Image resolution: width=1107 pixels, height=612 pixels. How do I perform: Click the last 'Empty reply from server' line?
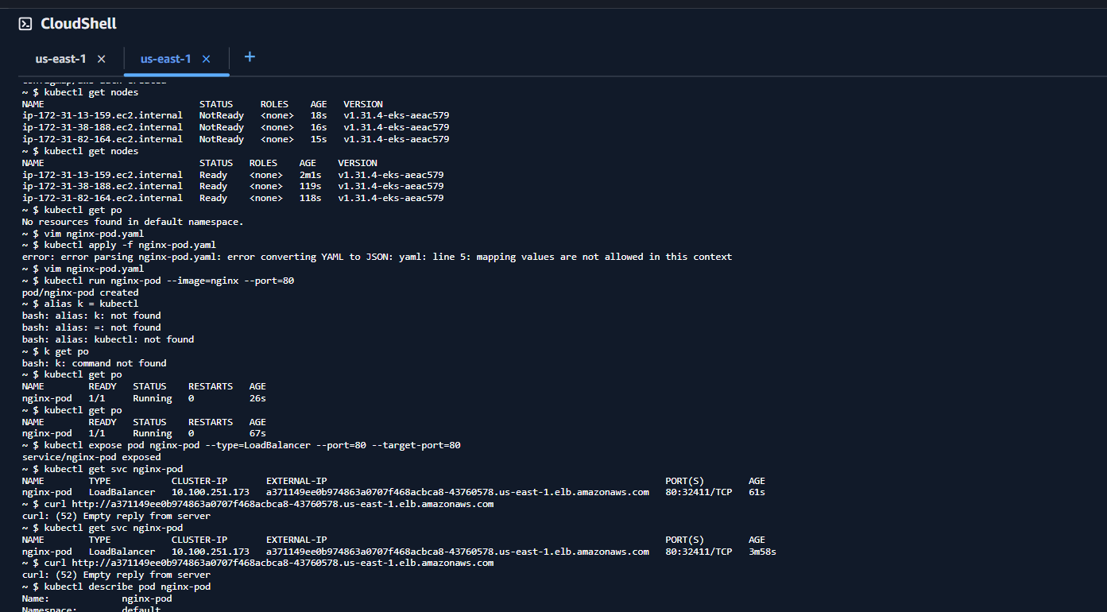pos(116,575)
